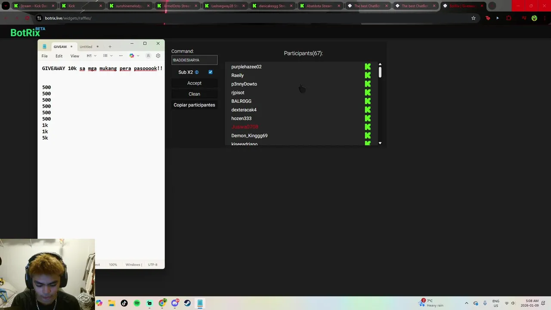Click the Notepad icon in the taskbar

(200, 303)
